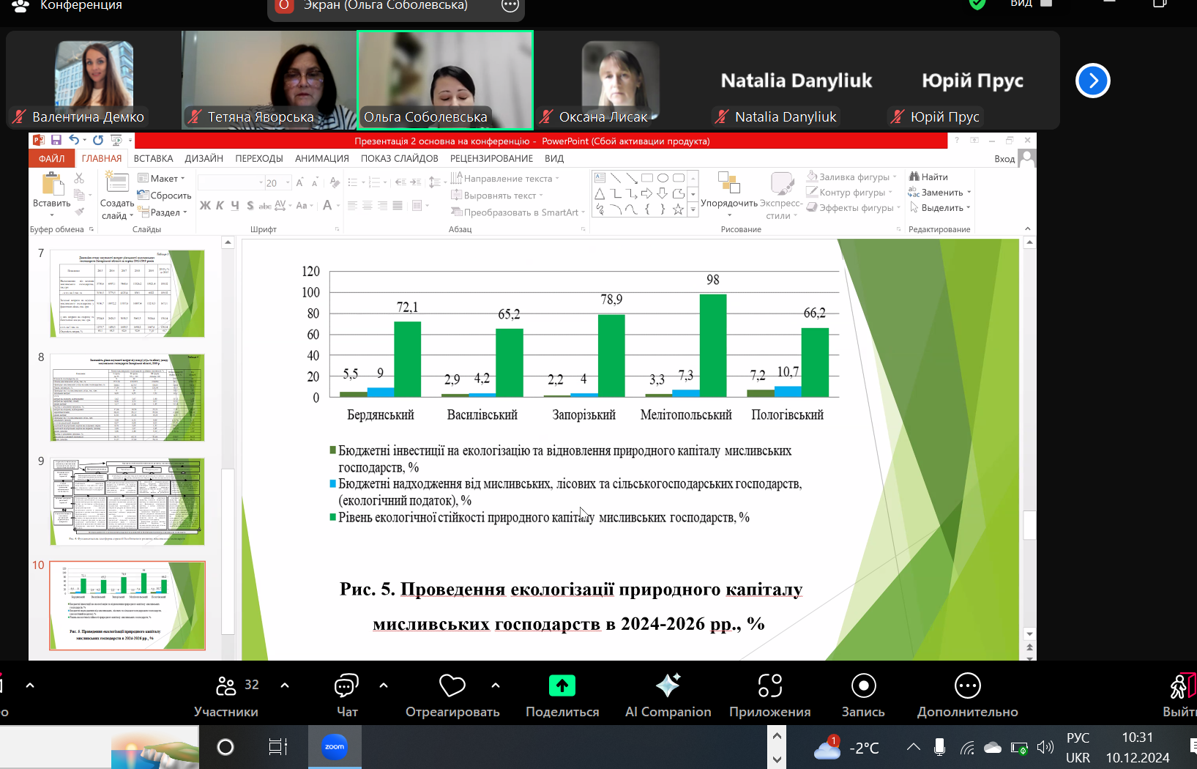Screen dimensions: 1197x769
Task: Click the Найти find button
Action: pyautogui.click(x=928, y=177)
